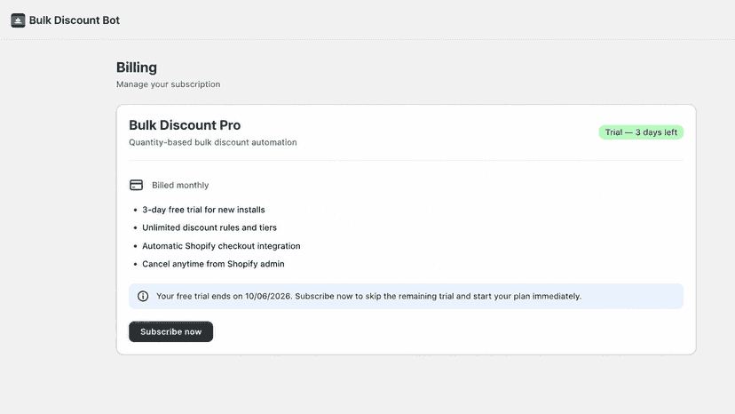The width and height of the screenshot is (735, 414).
Task: Select the Billing page heading
Action: point(137,68)
